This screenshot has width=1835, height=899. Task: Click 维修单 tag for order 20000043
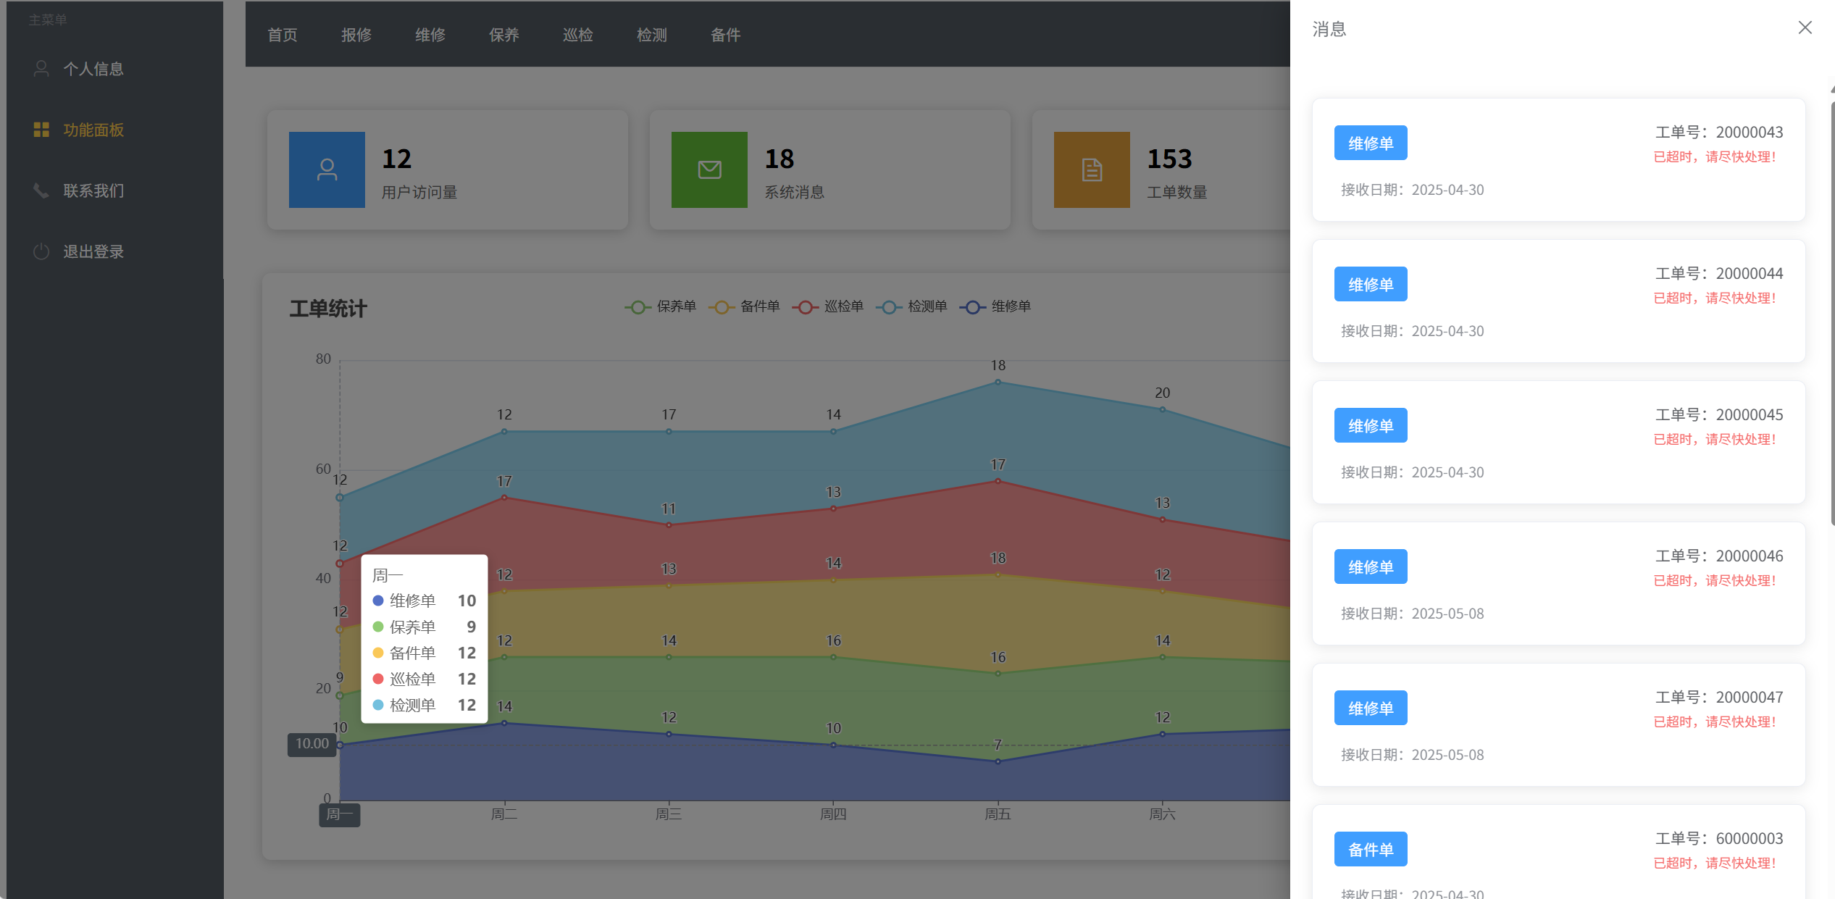click(x=1371, y=143)
